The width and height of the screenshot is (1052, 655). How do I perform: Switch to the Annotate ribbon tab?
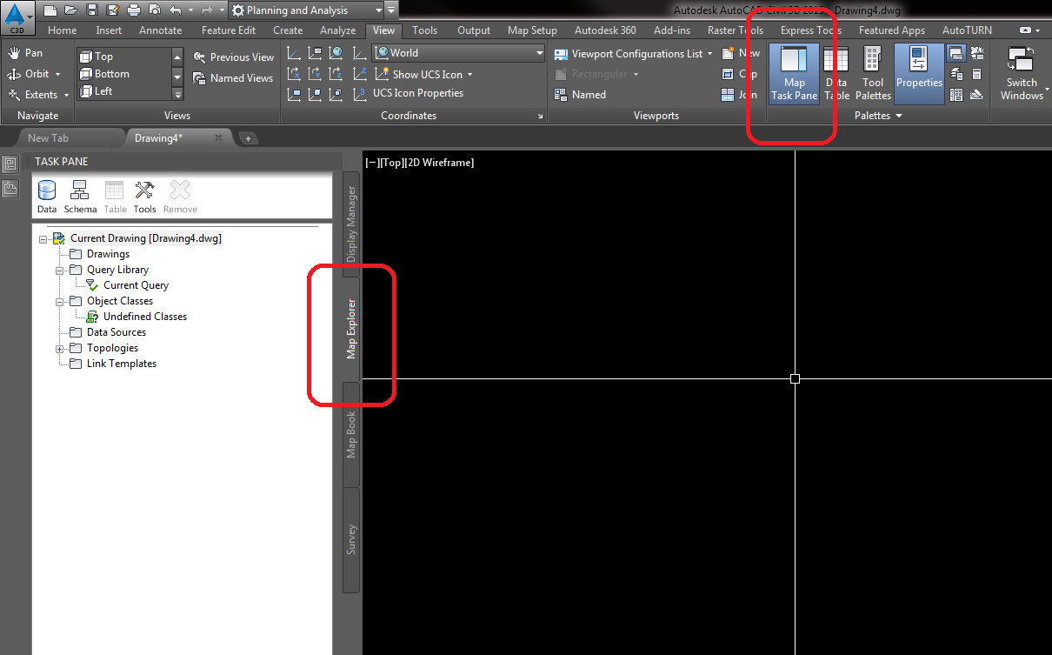point(161,30)
